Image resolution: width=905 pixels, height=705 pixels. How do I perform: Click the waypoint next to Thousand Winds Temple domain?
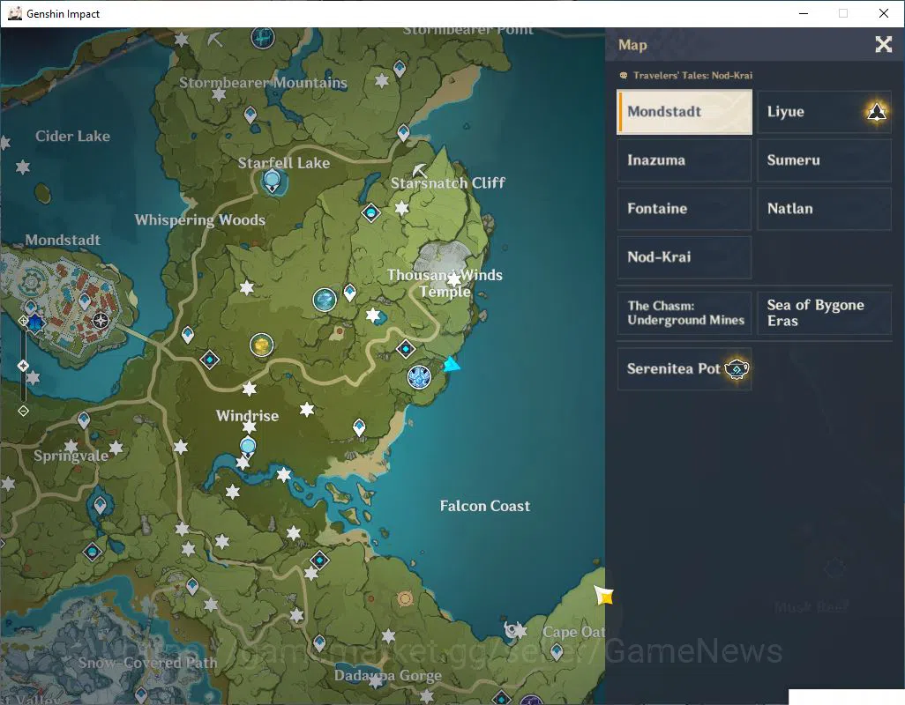[x=350, y=293]
